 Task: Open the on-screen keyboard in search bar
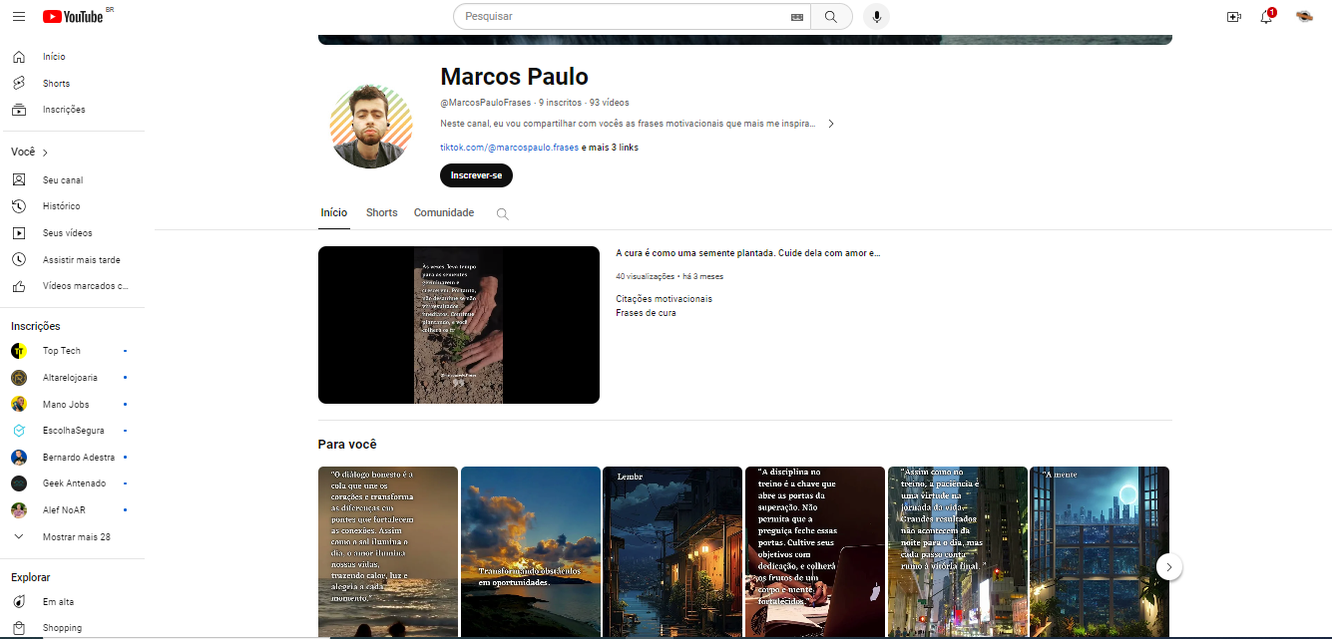coord(797,17)
